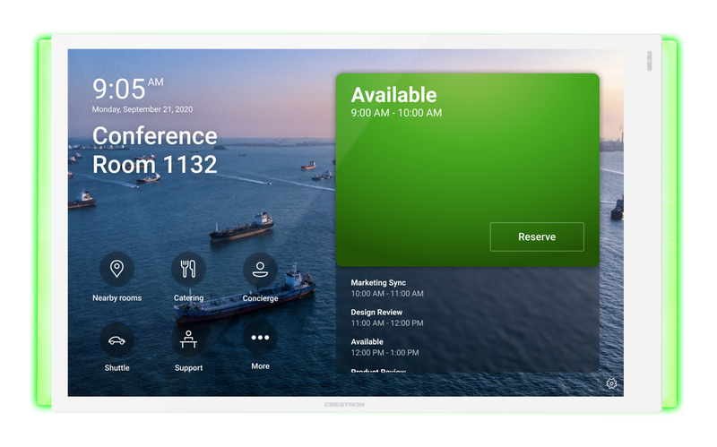Tap the 9:05 AM clock display

coord(127,89)
